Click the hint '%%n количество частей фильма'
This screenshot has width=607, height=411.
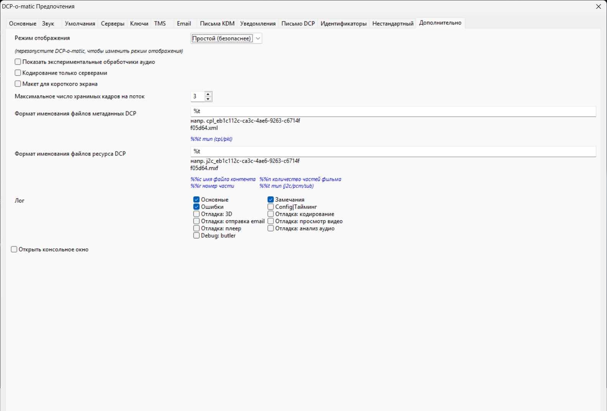coord(300,179)
